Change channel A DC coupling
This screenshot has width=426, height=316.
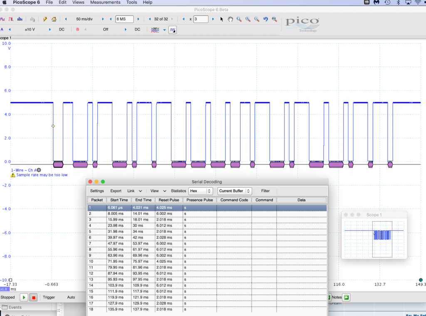tap(62, 29)
